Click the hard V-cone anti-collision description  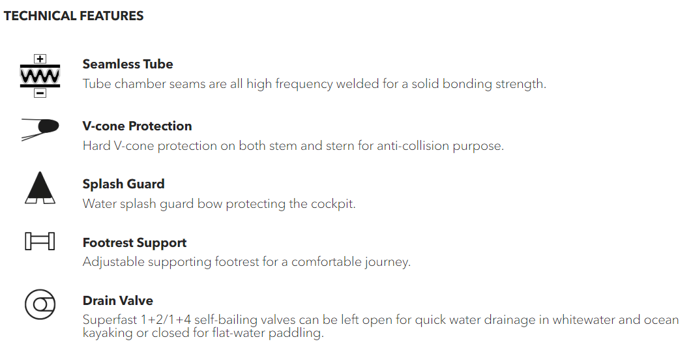pyautogui.click(x=293, y=146)
